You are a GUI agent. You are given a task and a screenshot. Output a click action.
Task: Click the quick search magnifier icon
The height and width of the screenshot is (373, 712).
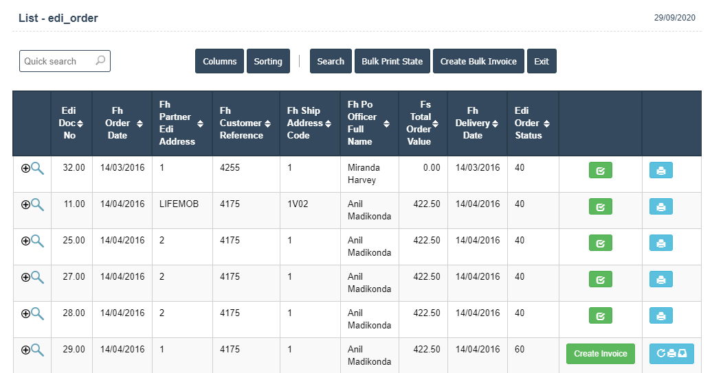100,61
